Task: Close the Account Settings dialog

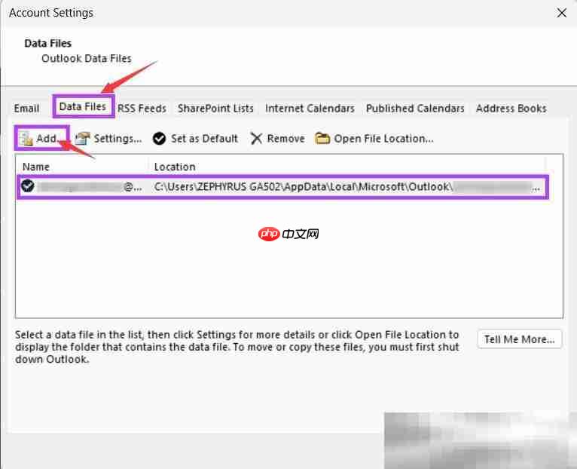Action: click(x=561, y=13)
